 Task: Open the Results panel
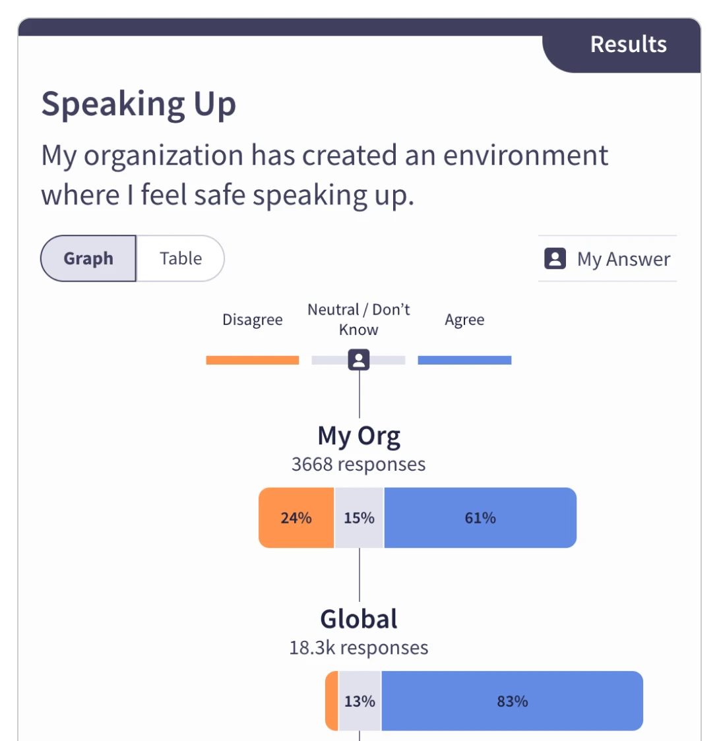click(x=627, y=44)
